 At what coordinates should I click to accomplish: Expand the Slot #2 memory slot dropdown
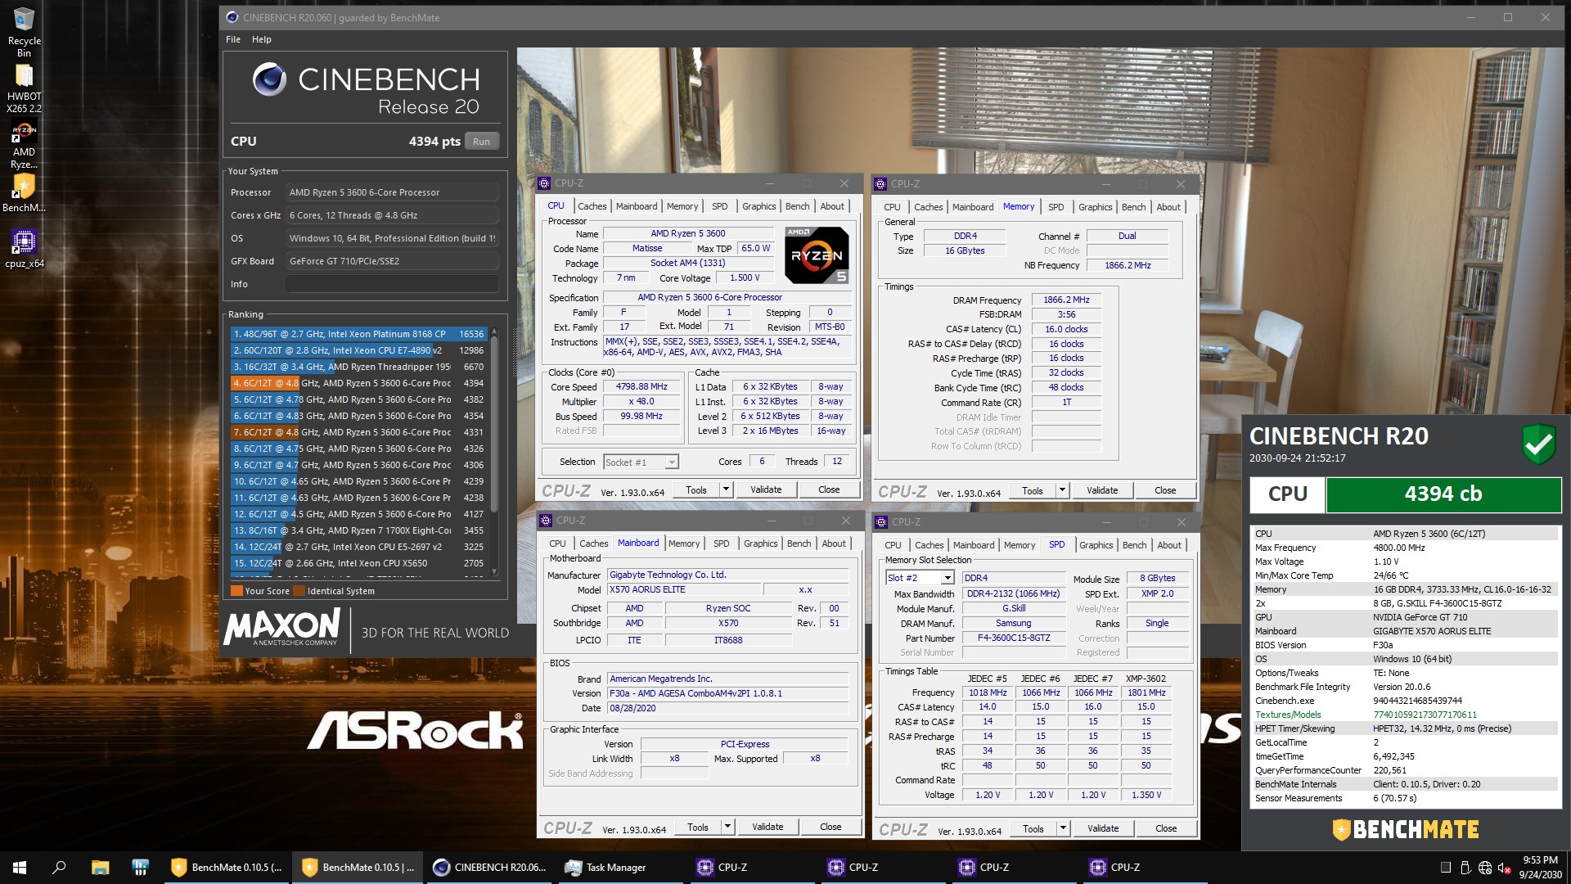click(948, 578)
